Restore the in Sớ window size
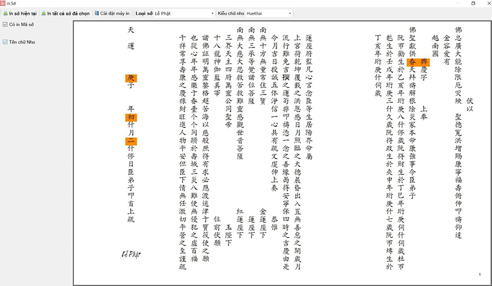 tap(473, 3)
